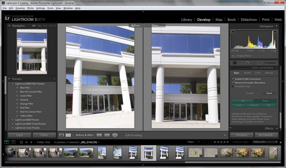
Task: Select the Spot Removal tool
Action: 241,63
